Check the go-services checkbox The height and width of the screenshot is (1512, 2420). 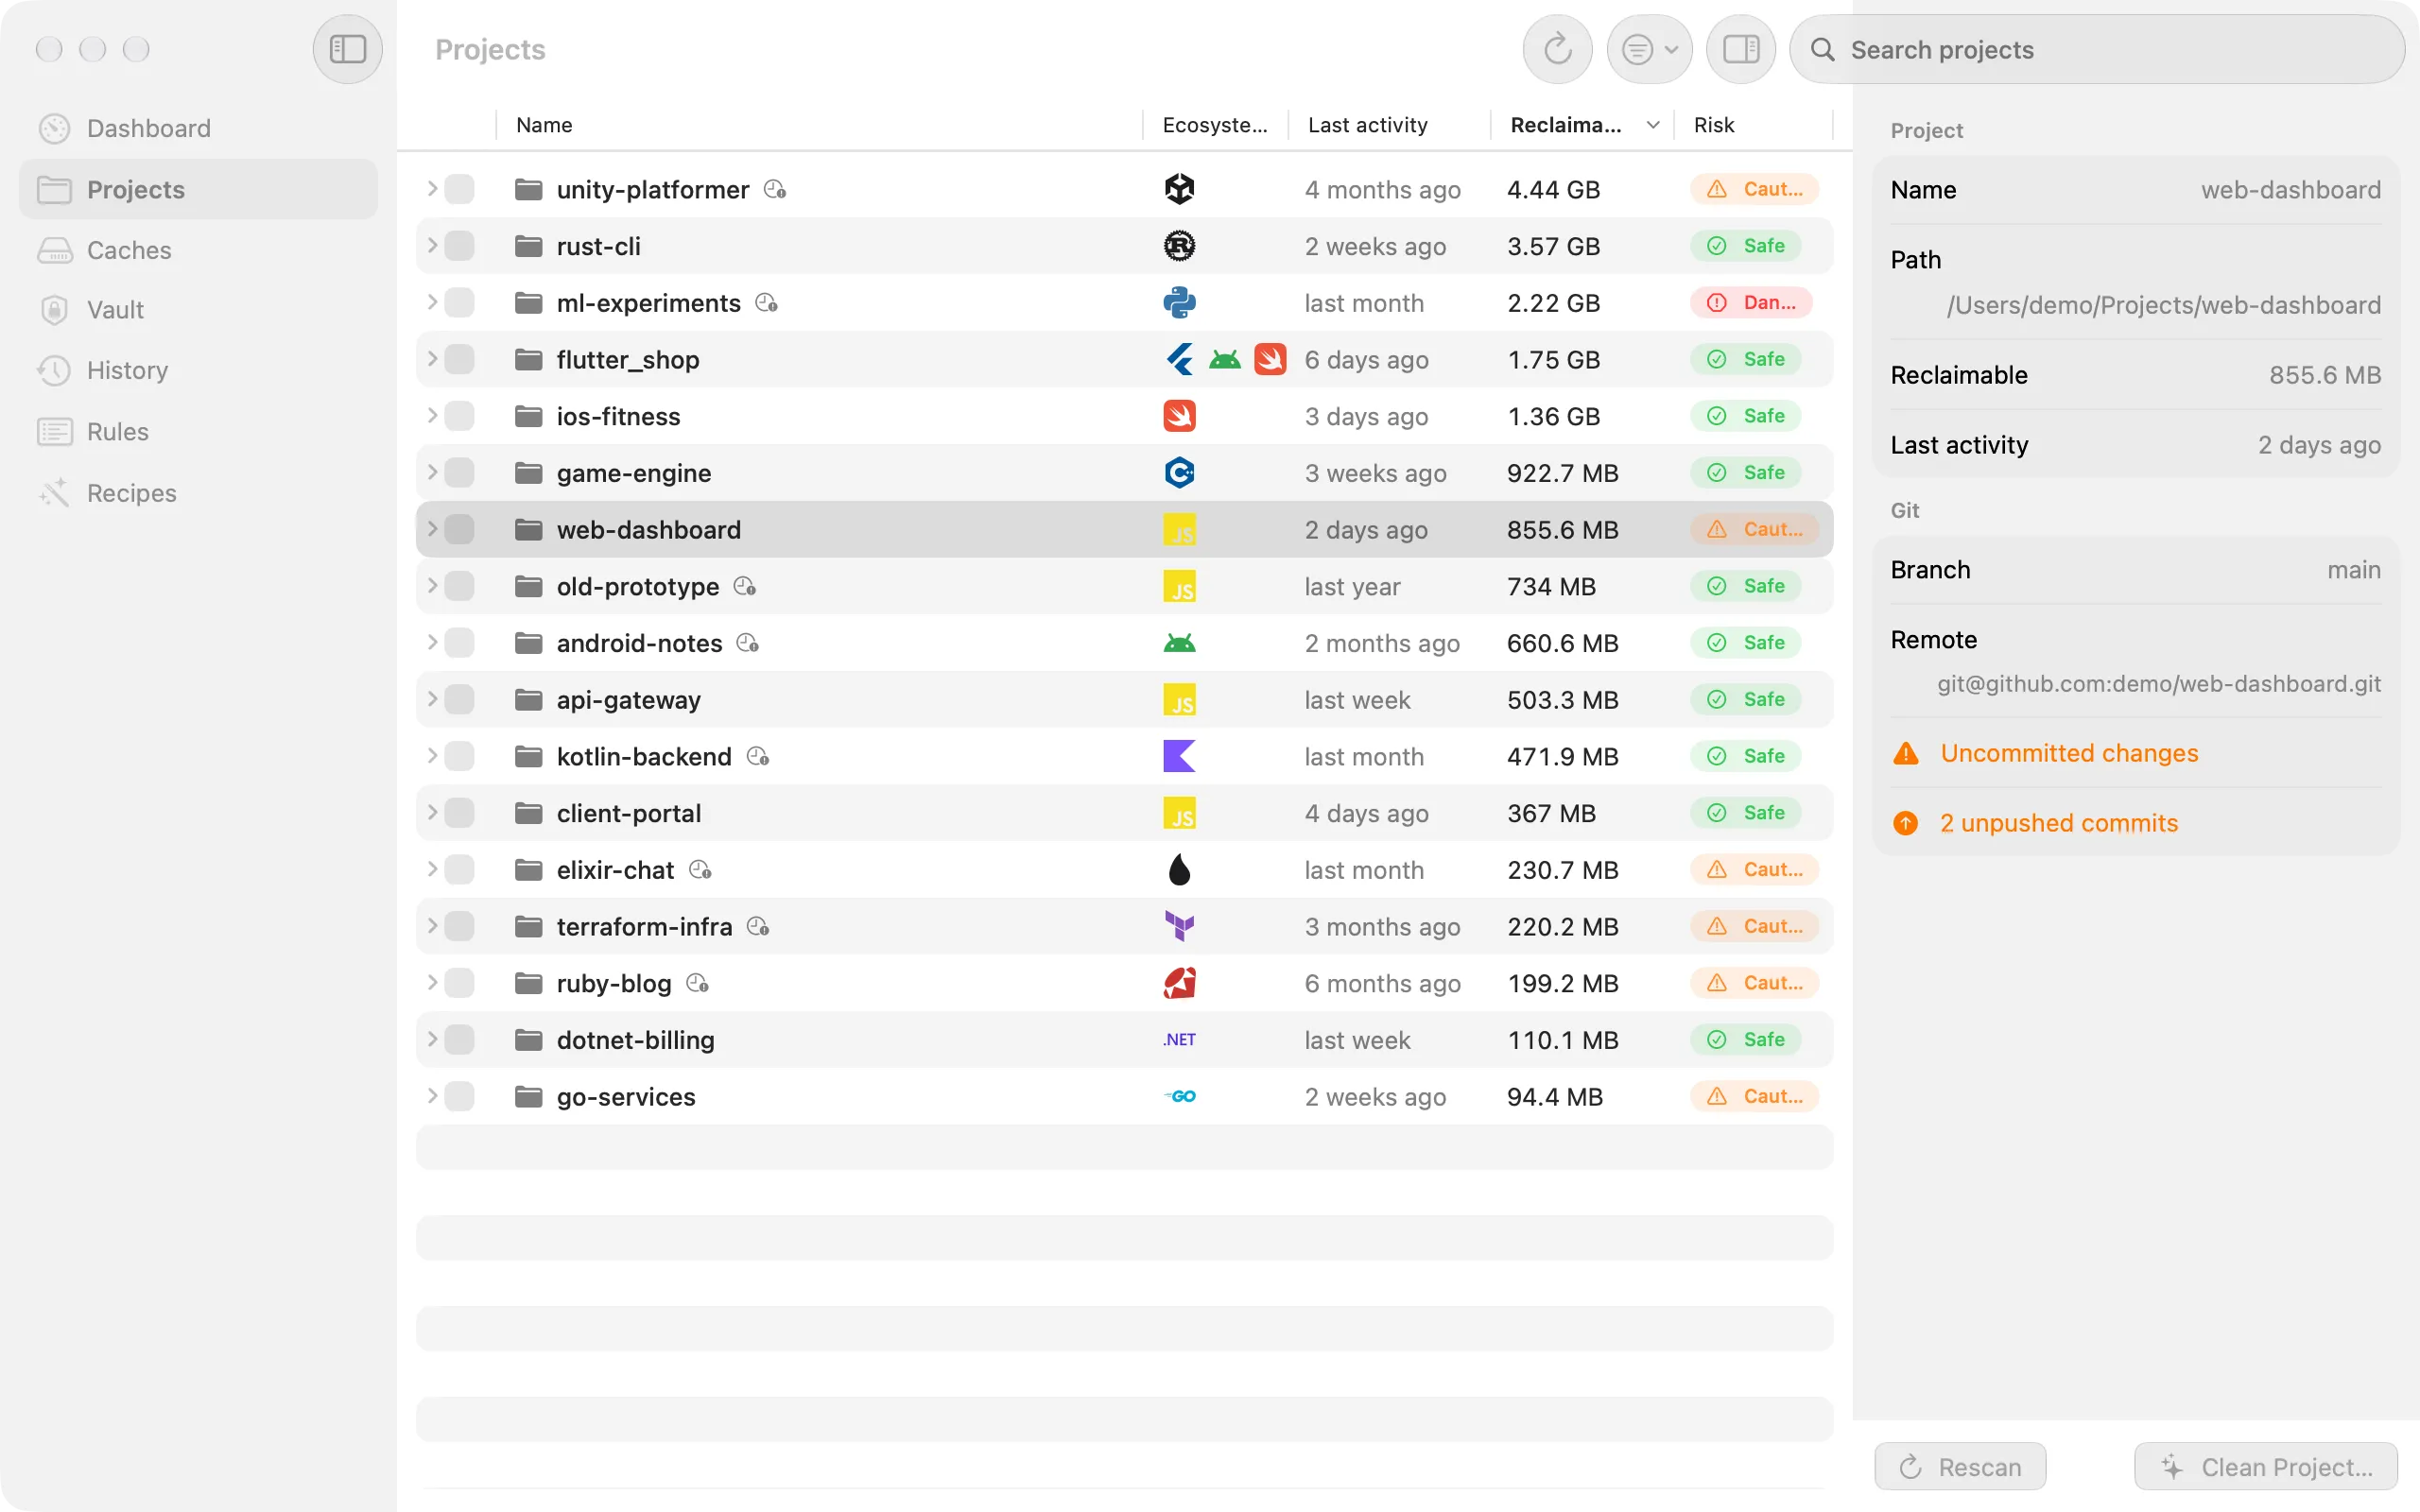coord(459,1097)
